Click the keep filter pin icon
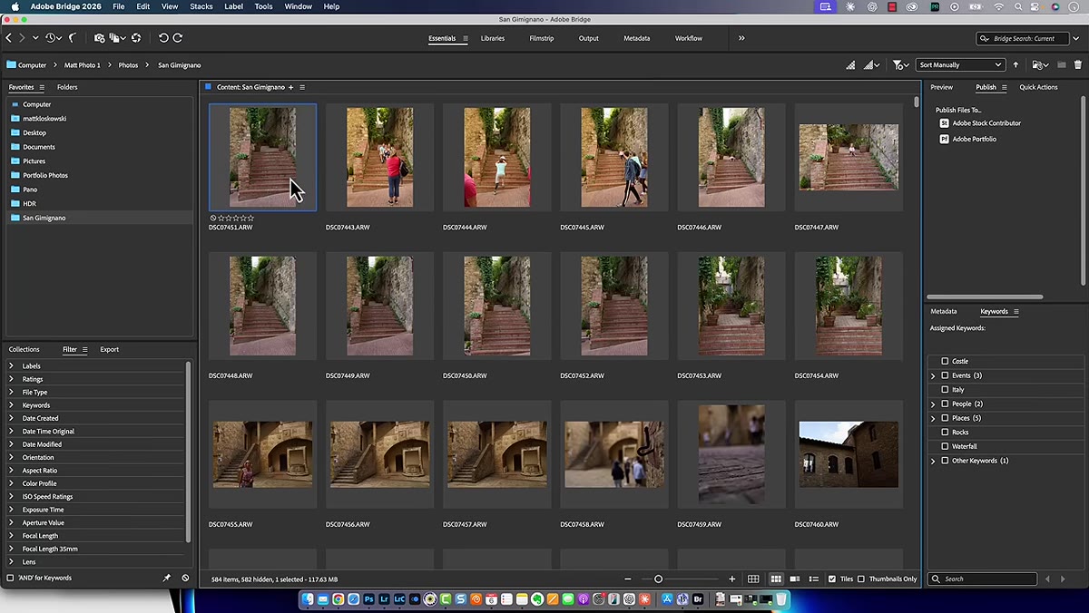This screenshot has width=1089, height=613. pyautogui.click(x=166, y=578)
